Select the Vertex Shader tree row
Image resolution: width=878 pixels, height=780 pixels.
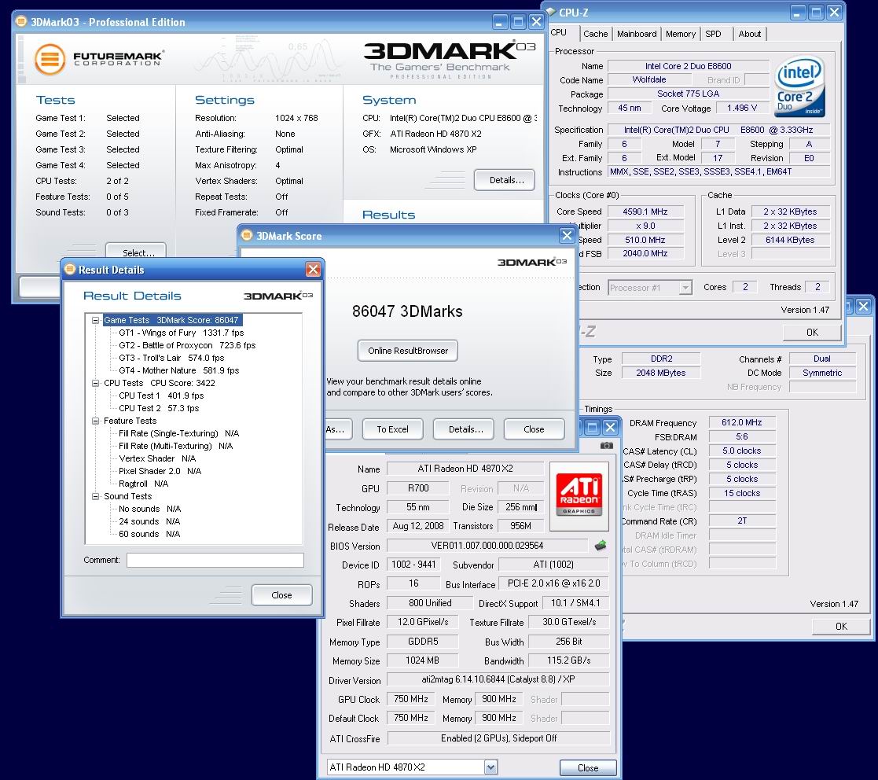(x=157, y=458)
